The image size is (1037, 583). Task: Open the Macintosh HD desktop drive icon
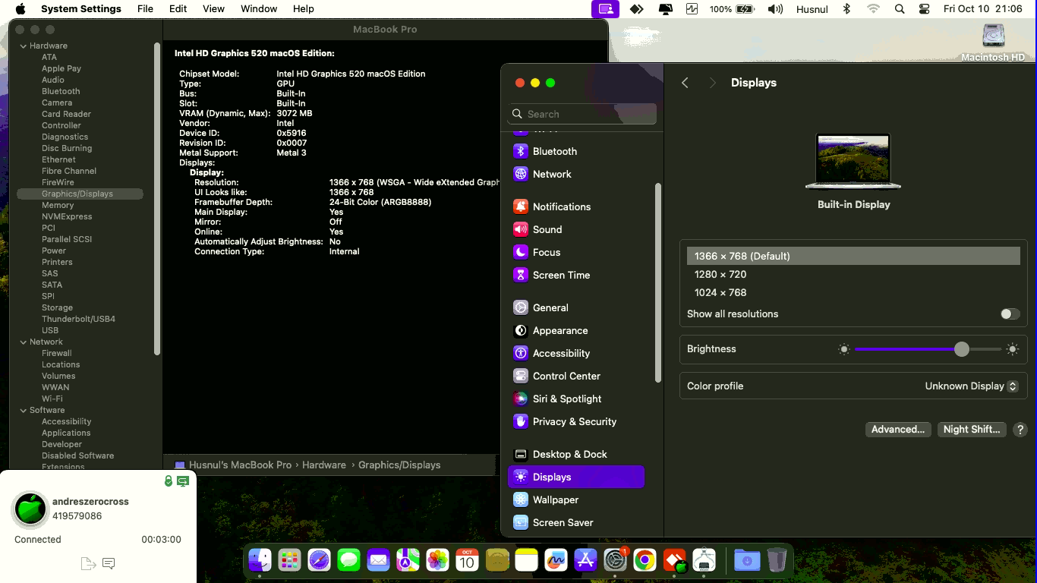click(x=993, y=43)
